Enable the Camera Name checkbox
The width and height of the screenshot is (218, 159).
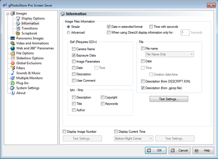tap(74, 49)
